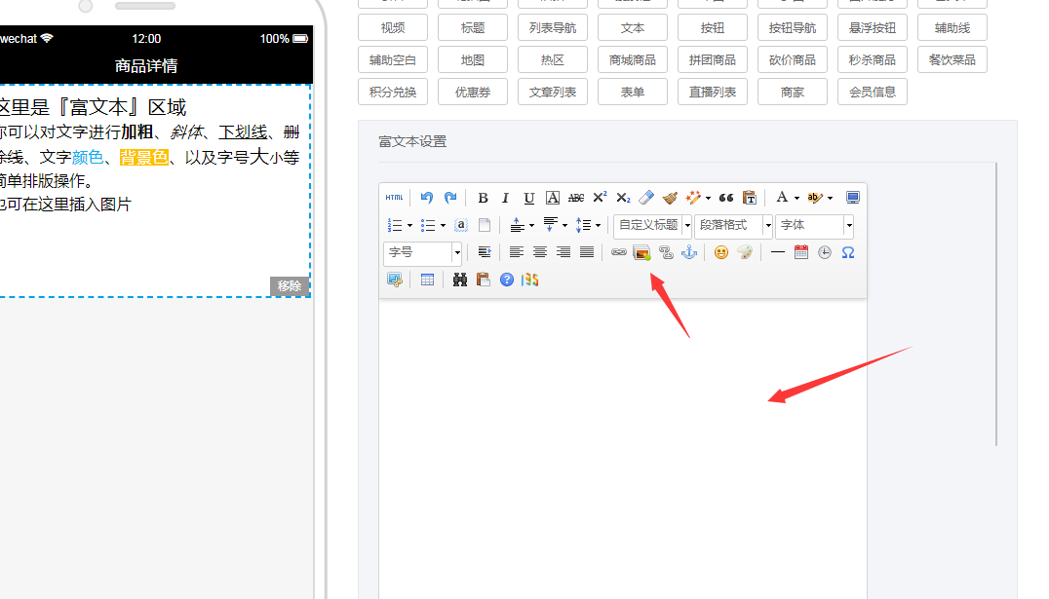The width and height of the screenshot is (1049, 599).
Task: Insert a hyperlink using the link icon
Action: point(618,252)
